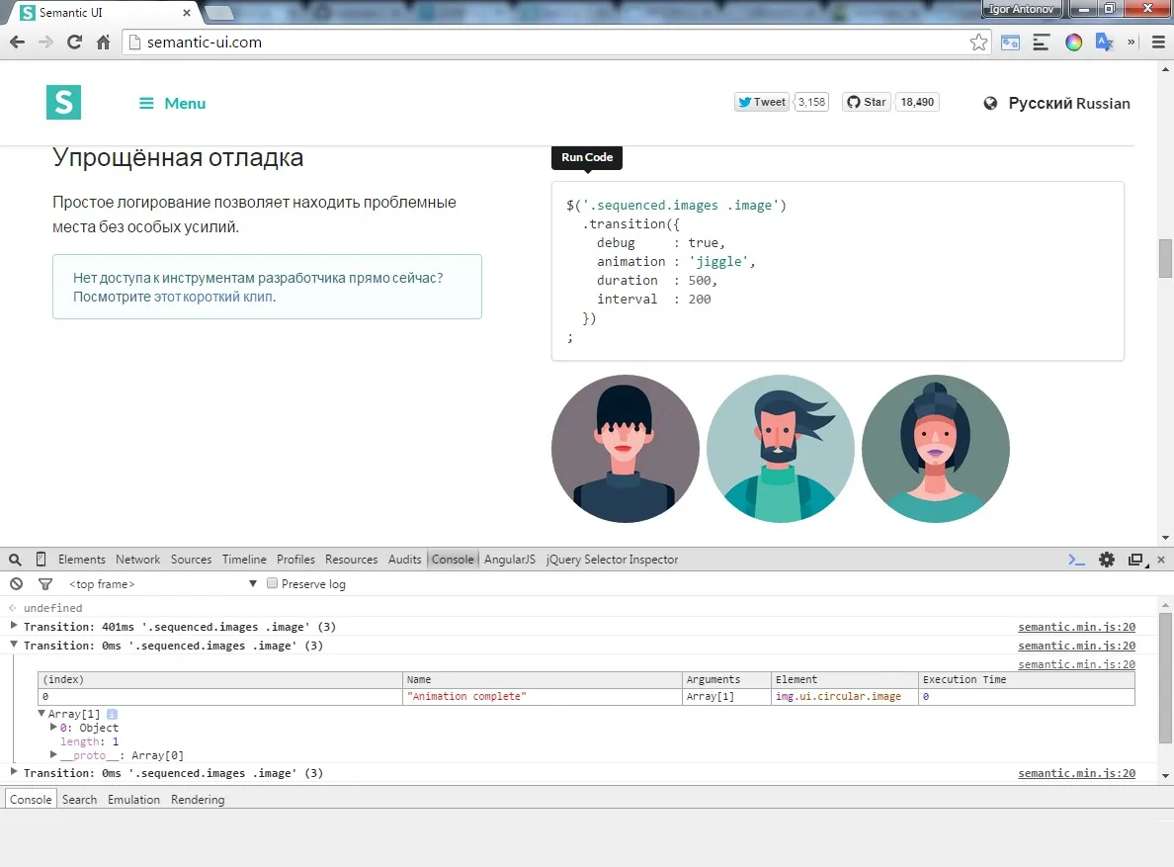Click the woman with bun avatar
Viewport: 1174px width, 867px height.
pos(936,449)
